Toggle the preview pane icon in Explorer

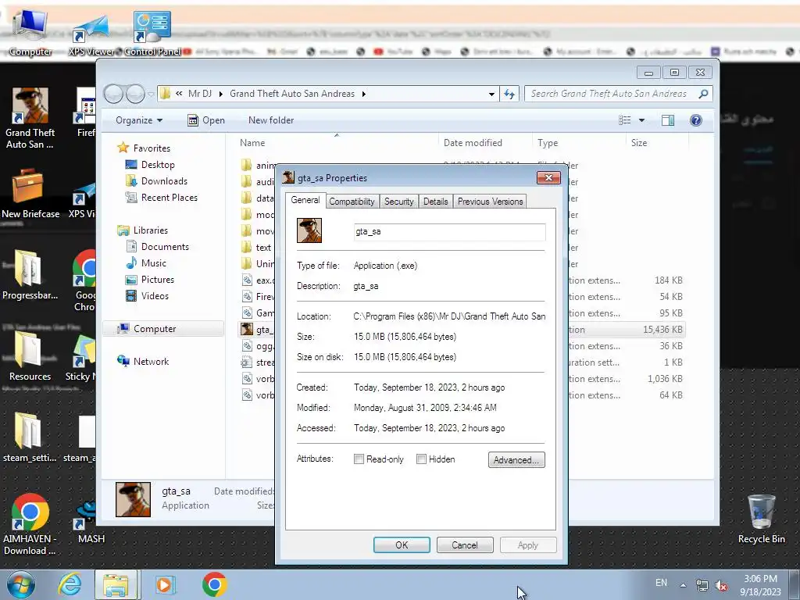[x=668, y=120]
